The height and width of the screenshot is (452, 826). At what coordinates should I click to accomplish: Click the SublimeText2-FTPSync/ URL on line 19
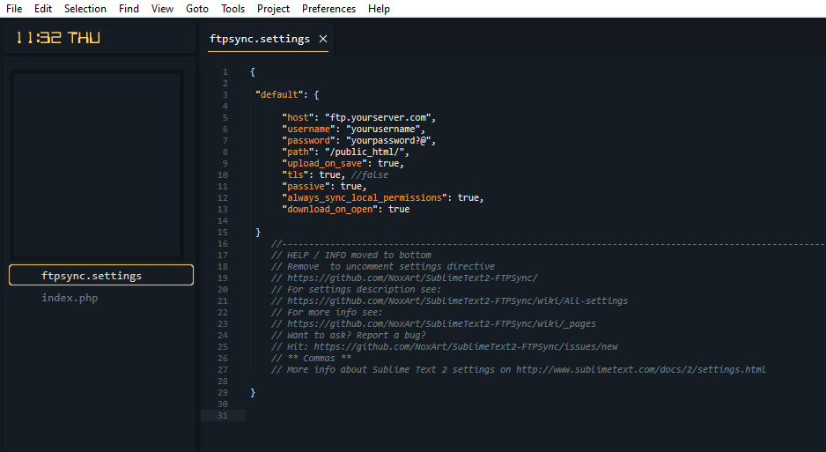pos(412,278)
